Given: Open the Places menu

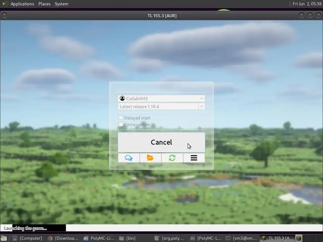Looking at the screenshot, I should pyautogui.click(x=44, y=4).
